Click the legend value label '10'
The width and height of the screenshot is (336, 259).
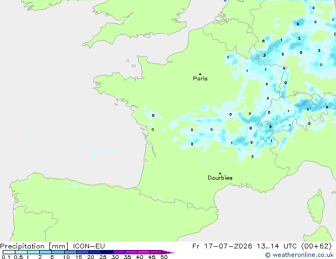pyautogui.click(x=66, y=257)
